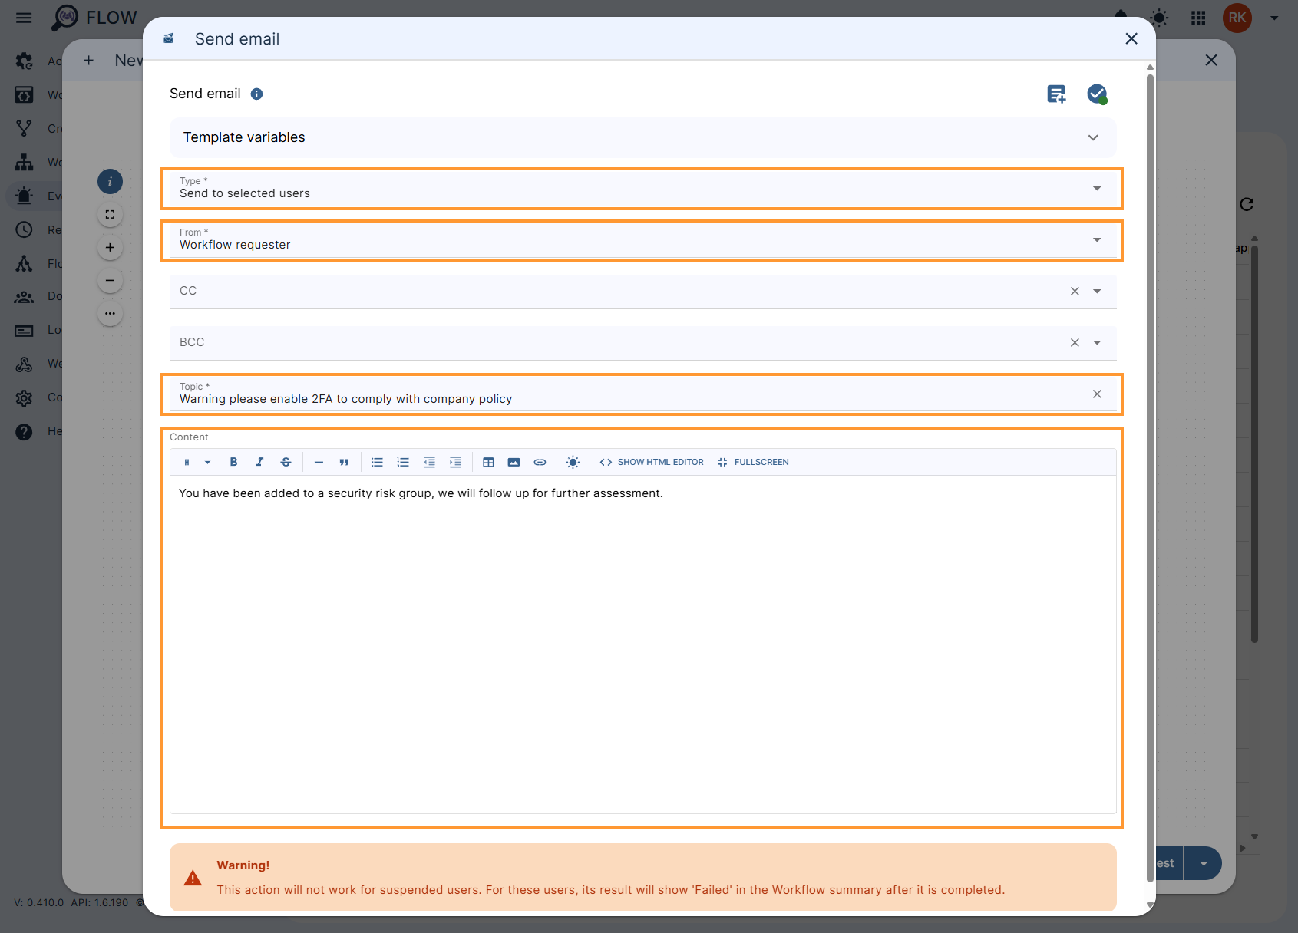
Task: Open the text color picker in the editor
Action: pos(573,462)
